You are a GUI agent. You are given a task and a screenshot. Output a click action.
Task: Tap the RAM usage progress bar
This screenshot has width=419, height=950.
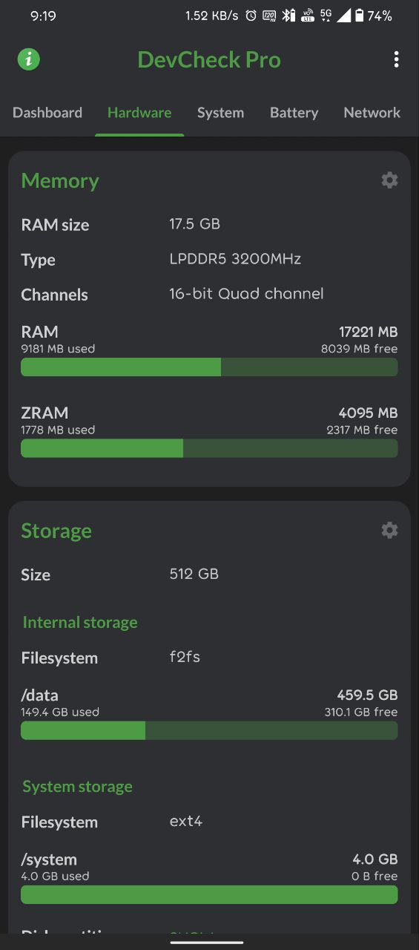(209, 367)
